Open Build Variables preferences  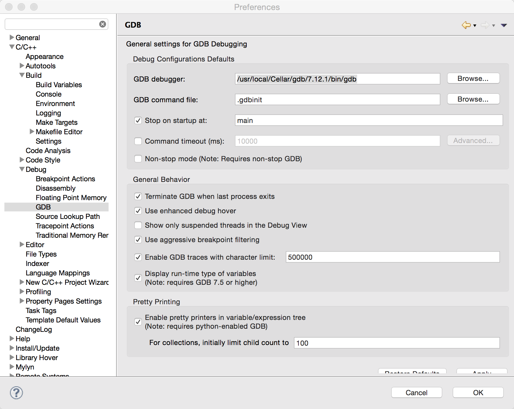click(59, 85)
